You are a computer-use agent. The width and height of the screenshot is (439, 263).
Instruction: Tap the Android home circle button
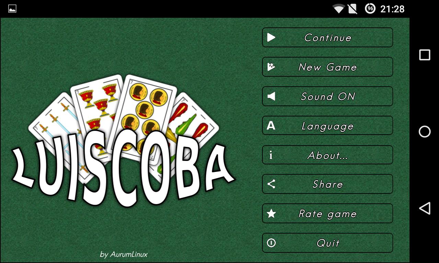(425, 131)
